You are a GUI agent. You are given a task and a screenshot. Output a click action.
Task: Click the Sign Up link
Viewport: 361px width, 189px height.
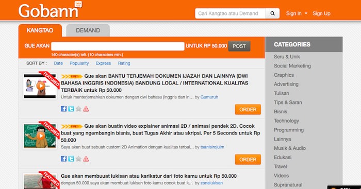point(321,13)
